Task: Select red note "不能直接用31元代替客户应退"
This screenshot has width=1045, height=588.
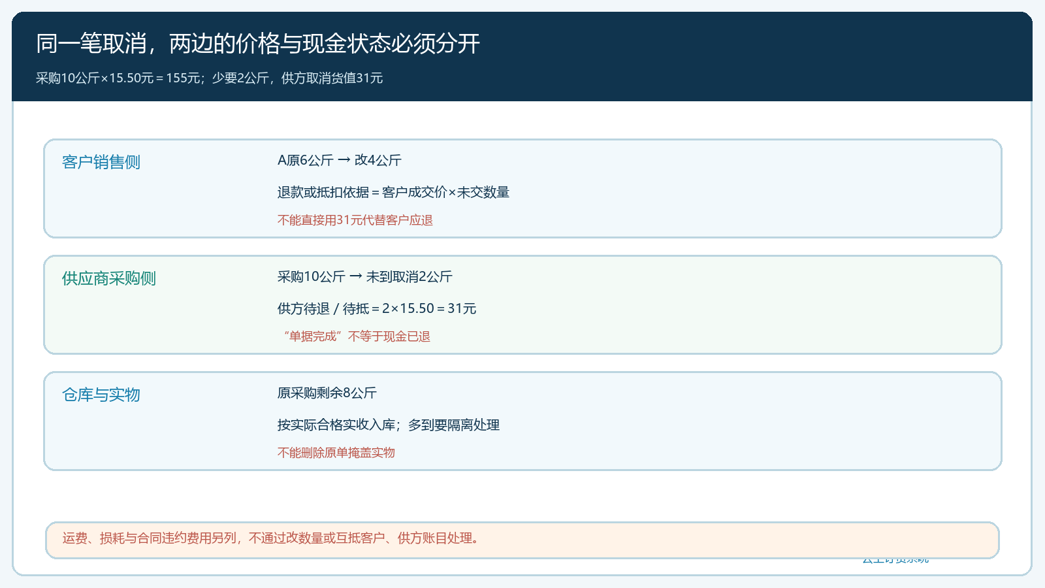Action: click(x=355, y=220)
